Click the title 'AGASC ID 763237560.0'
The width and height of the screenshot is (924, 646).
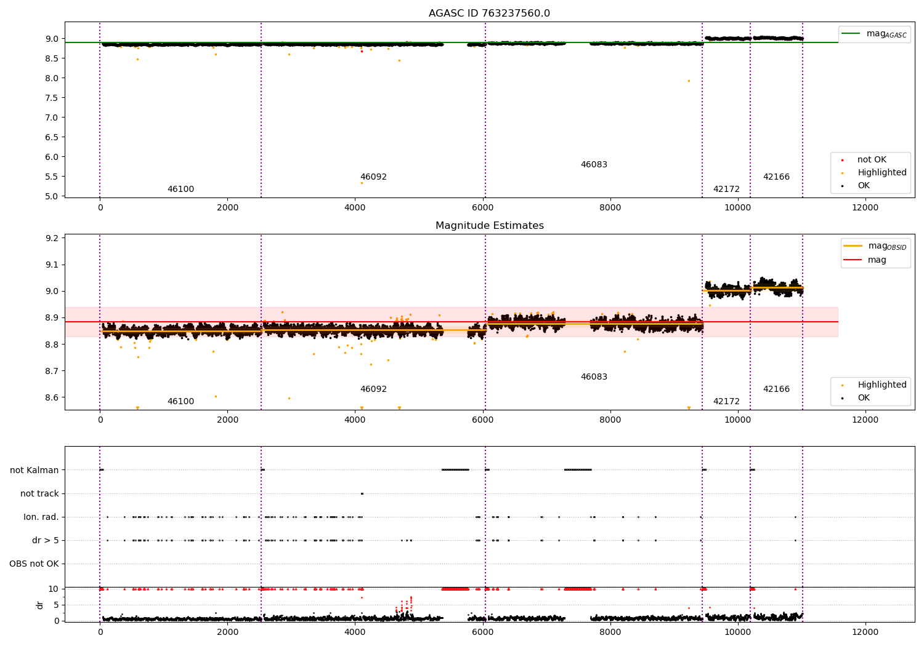coord(489,14)
